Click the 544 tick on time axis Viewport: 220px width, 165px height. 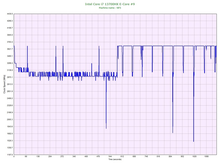110,156
